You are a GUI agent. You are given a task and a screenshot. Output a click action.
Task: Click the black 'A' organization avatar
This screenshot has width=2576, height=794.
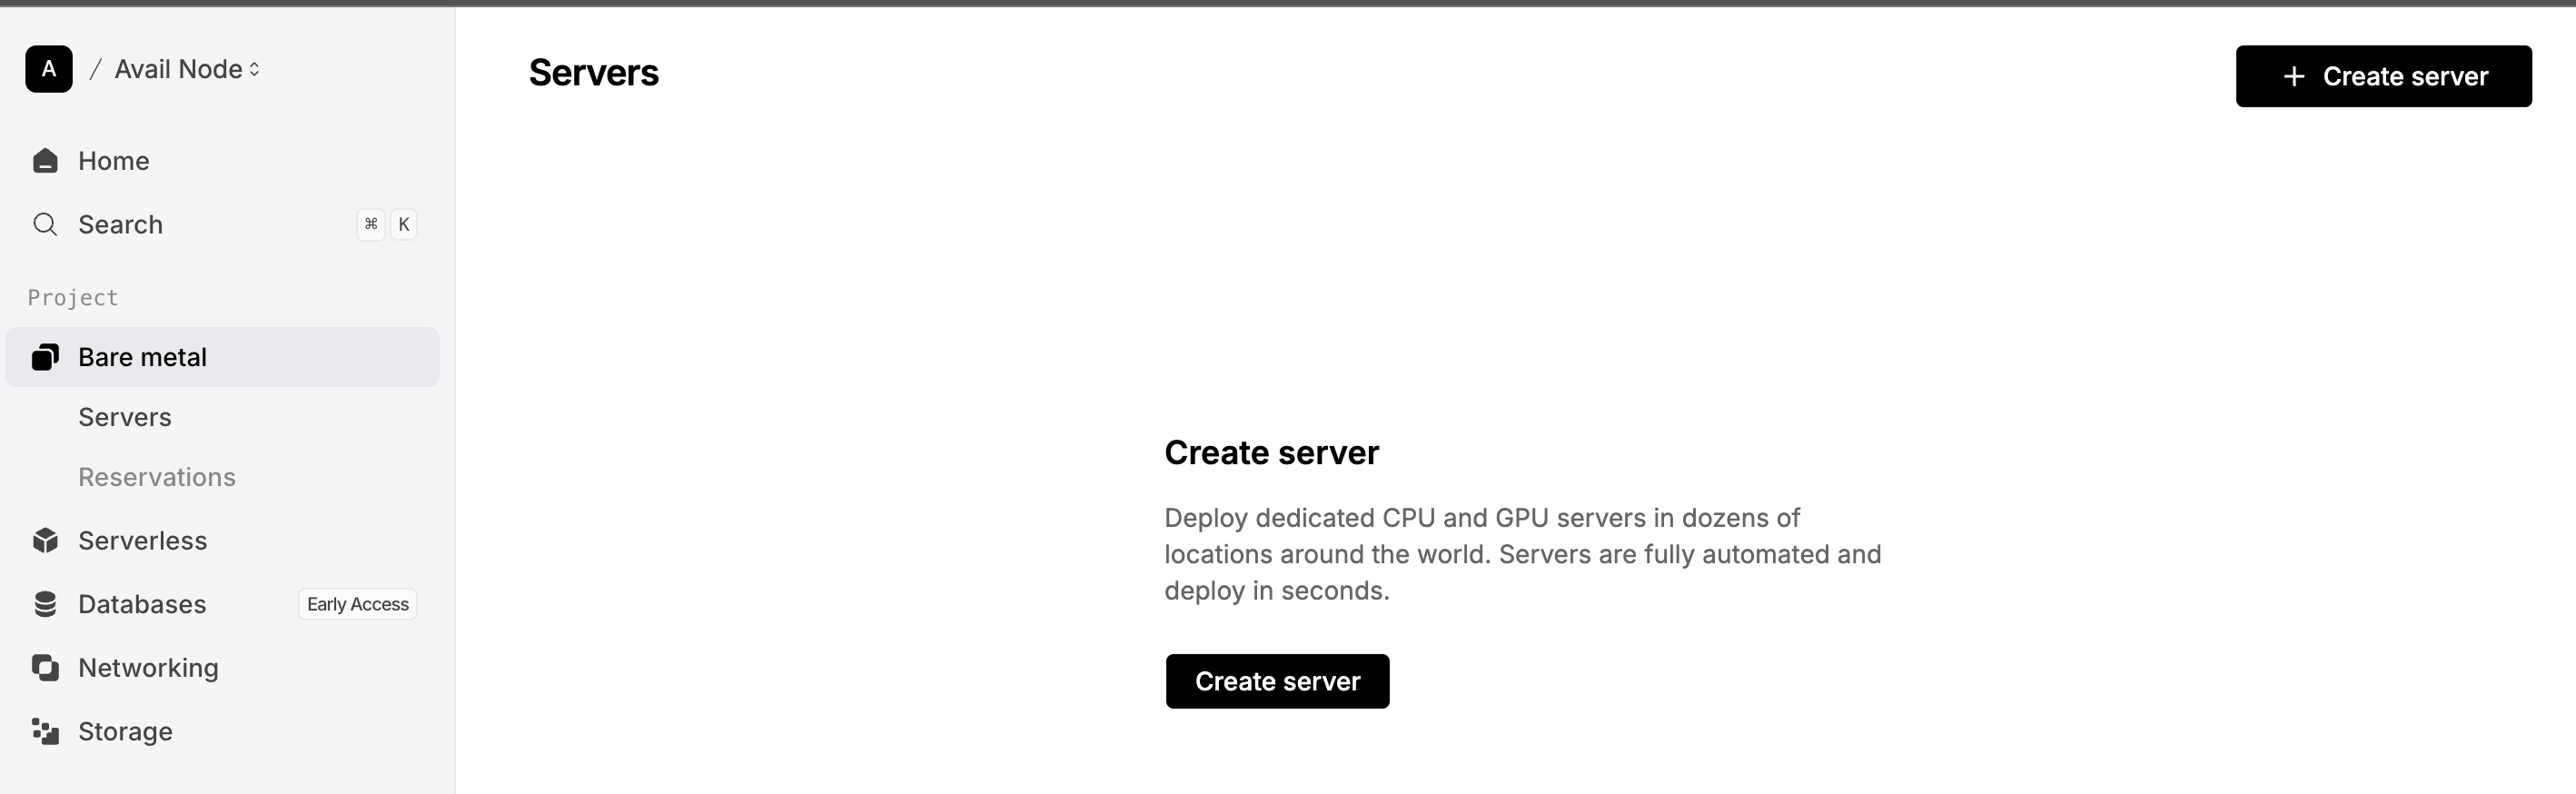49,69
